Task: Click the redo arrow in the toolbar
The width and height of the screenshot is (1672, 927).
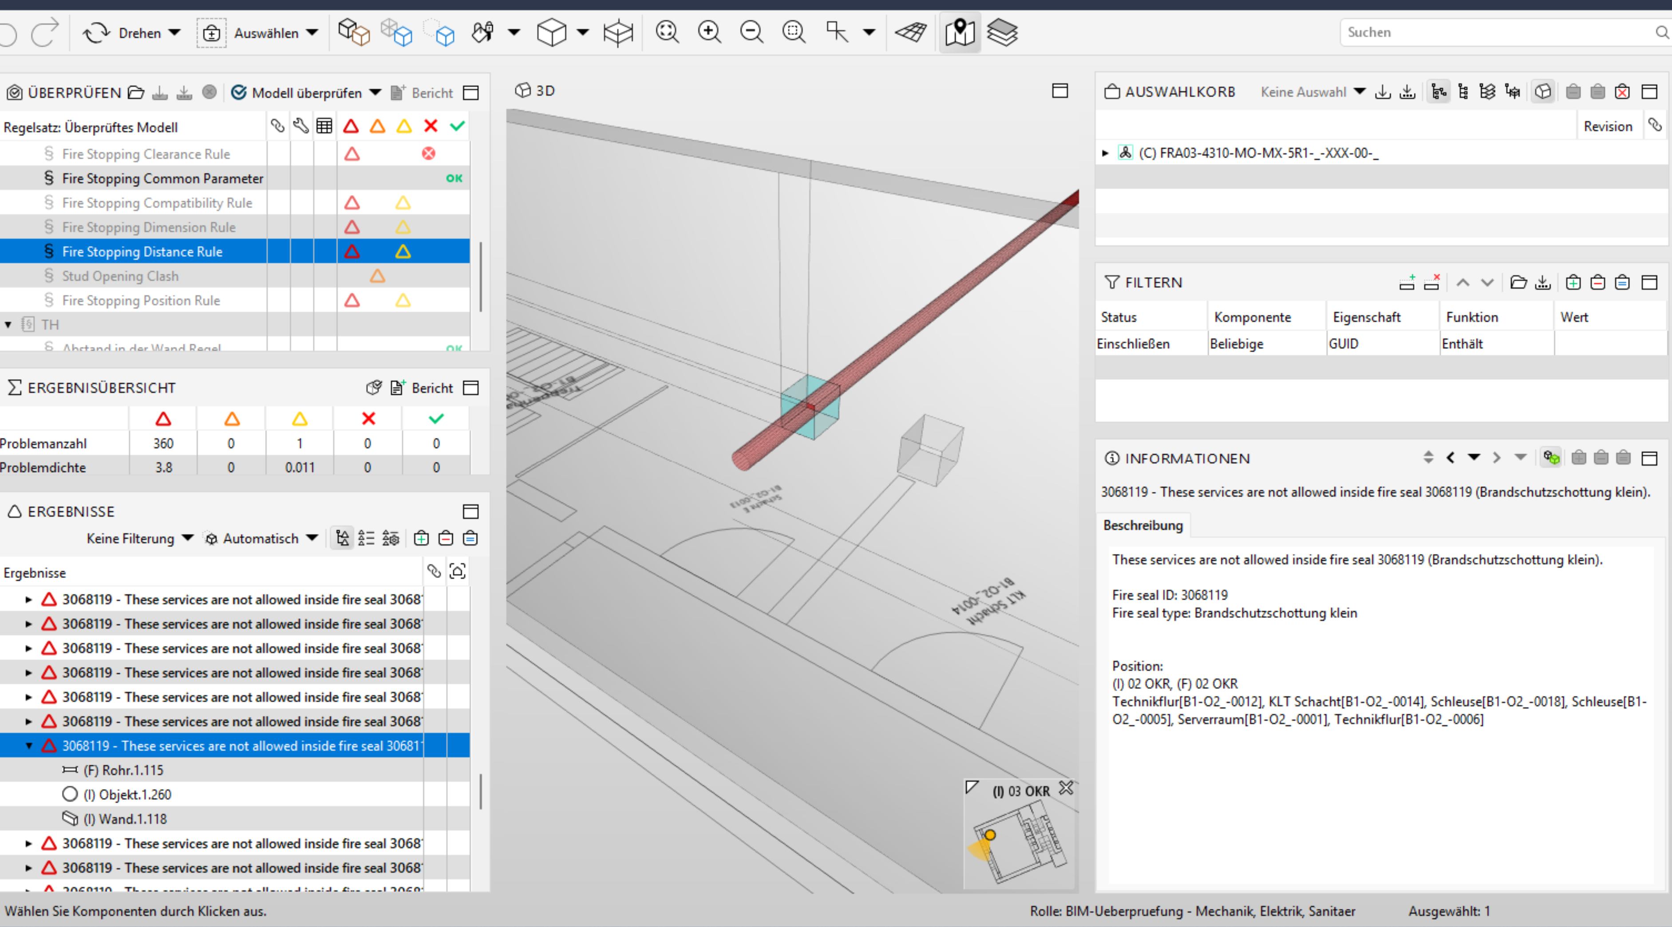Action: pyautogui.click(x=45, y=32)
